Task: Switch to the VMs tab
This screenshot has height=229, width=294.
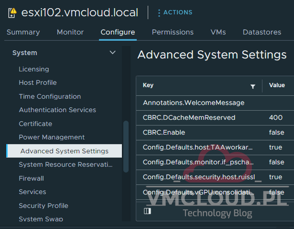Action: tap(218, 32)
